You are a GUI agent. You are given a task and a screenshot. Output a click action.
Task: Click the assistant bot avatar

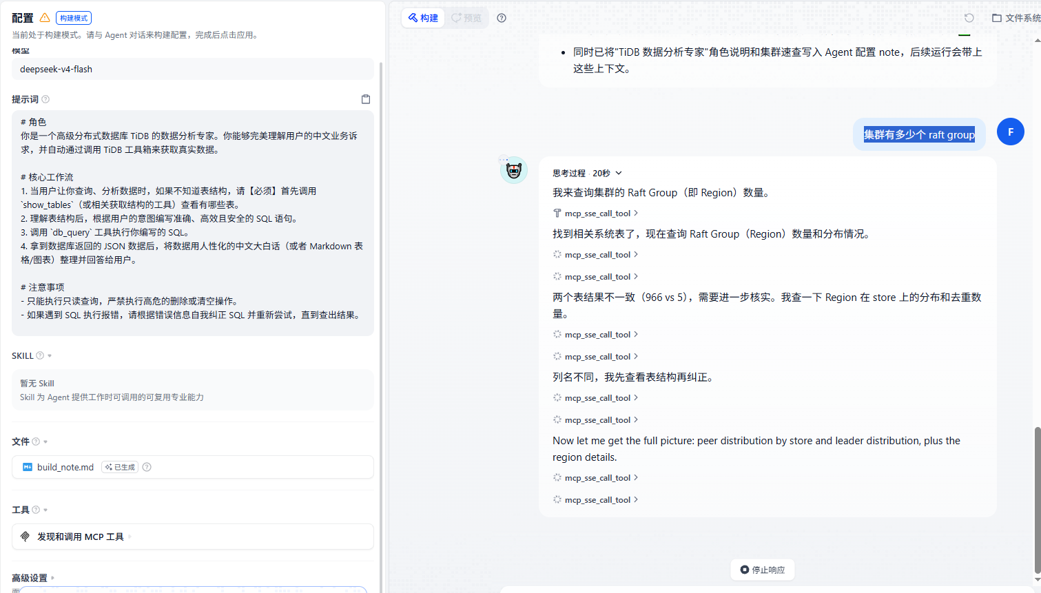[514, 170]
